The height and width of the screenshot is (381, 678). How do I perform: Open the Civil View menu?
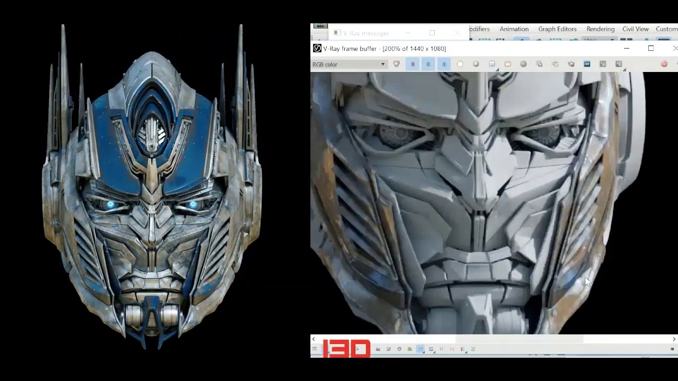(x=635, y=29)
